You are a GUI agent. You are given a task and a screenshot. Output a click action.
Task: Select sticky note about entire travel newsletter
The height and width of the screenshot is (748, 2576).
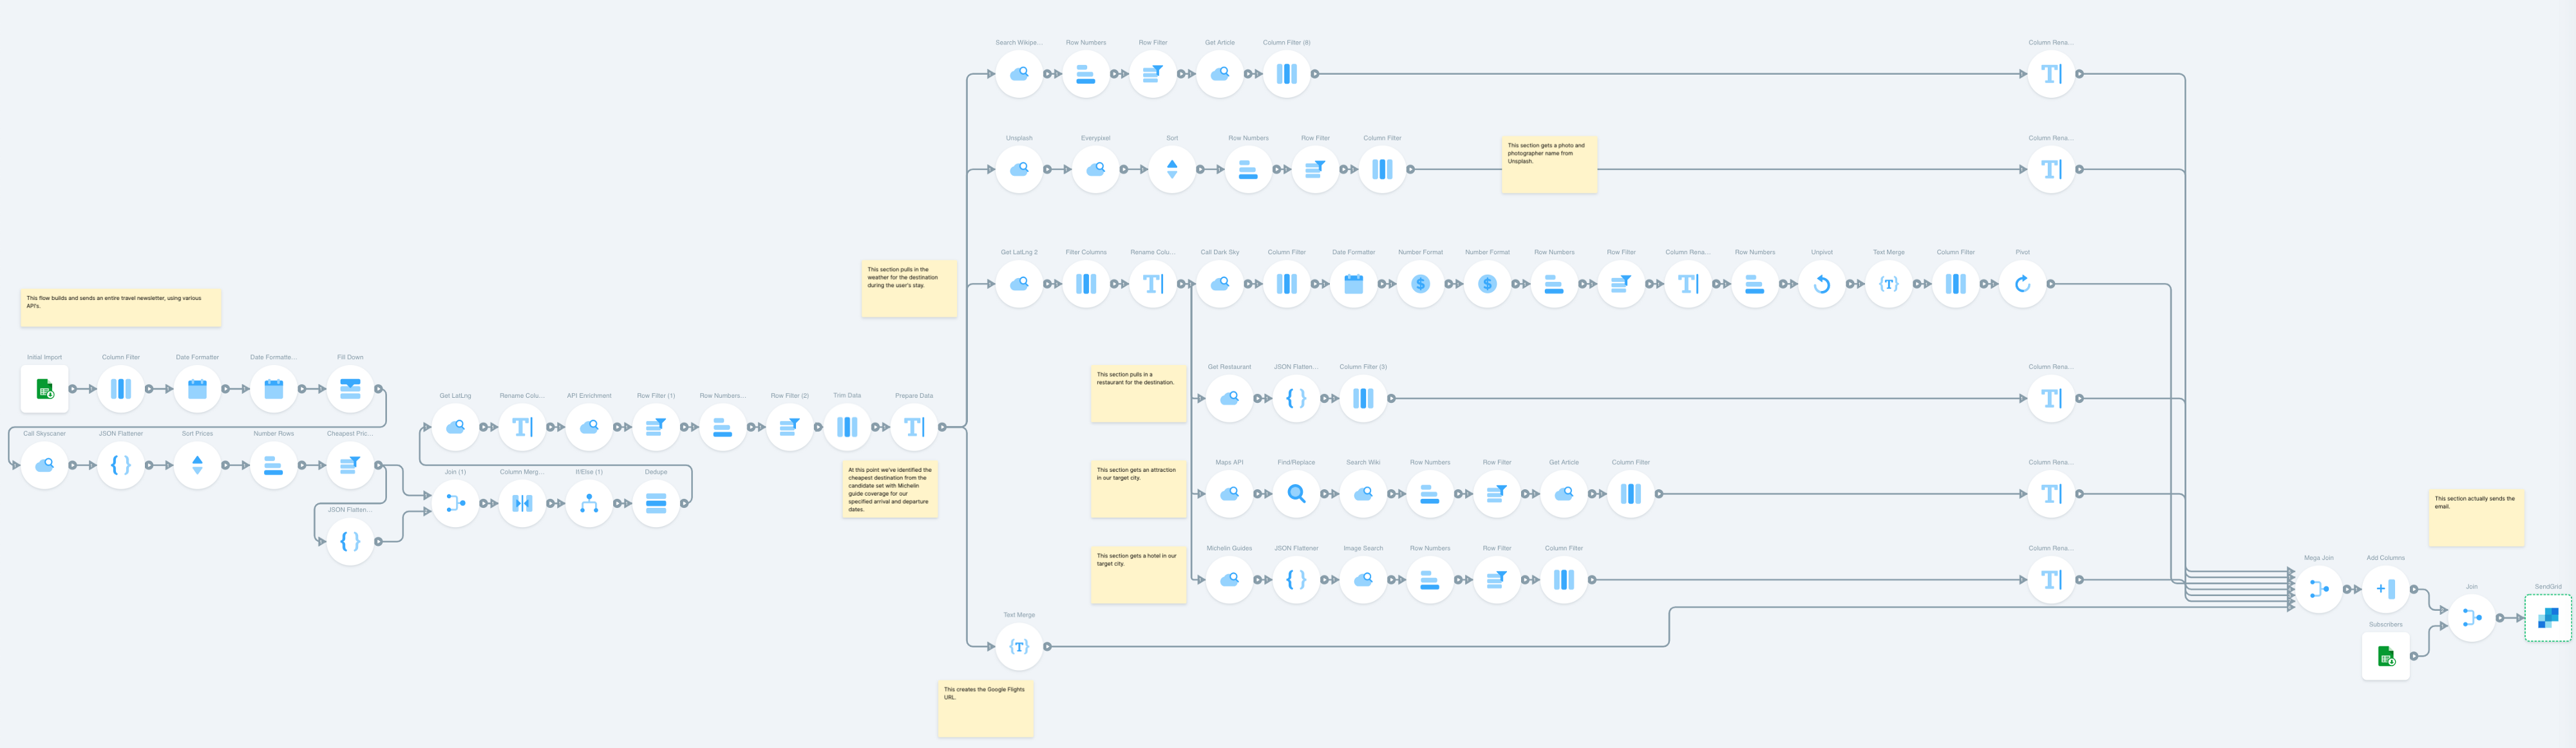point(121,308)
